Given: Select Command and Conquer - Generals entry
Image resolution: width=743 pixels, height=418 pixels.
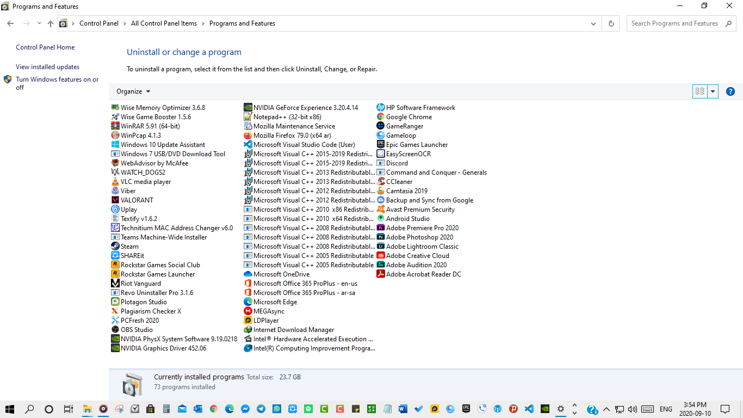Looking at the screenshot, I should 432,173.
